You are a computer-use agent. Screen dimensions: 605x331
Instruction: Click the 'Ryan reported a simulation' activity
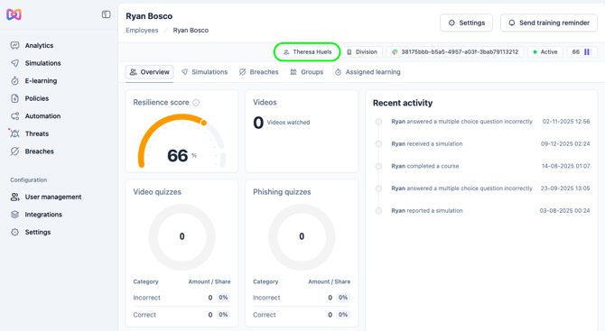pyautogui.click(x=482, y=211)
